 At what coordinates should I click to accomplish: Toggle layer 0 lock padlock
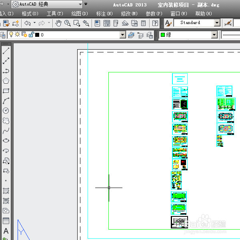(x=31, y=34)
